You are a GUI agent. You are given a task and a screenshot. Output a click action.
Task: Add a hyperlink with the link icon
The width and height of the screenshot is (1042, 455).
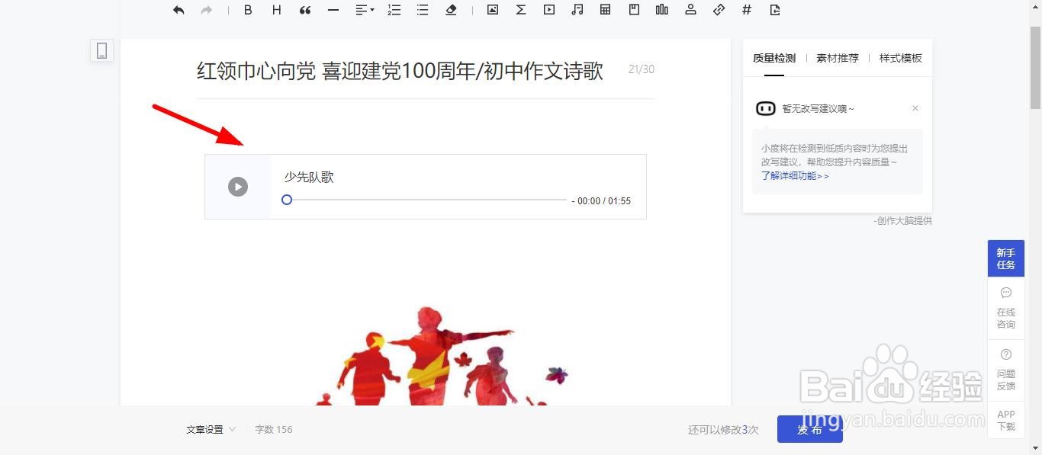(718, 10)
